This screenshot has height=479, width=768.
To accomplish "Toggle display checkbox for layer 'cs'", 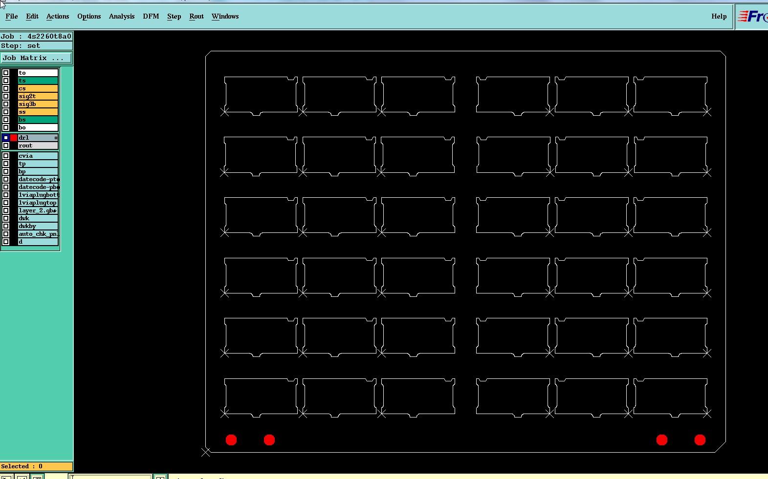I will point(6,88).
